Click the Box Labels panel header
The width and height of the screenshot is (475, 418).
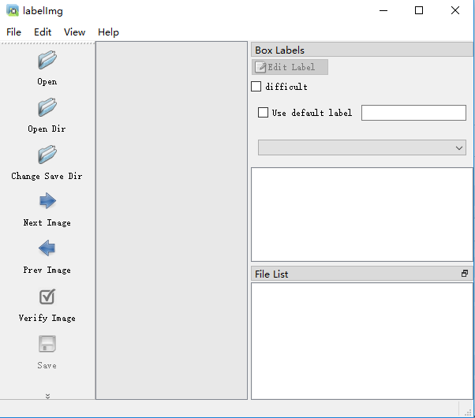[362, 50]
